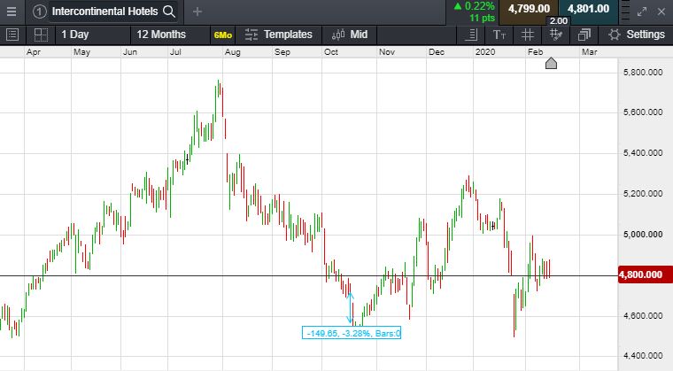
Task: Click the Oct label on time axis
Action: tap(331, 52)
